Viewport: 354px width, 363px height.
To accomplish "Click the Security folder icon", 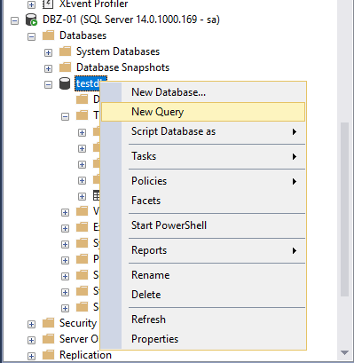I will pos(48,323).
